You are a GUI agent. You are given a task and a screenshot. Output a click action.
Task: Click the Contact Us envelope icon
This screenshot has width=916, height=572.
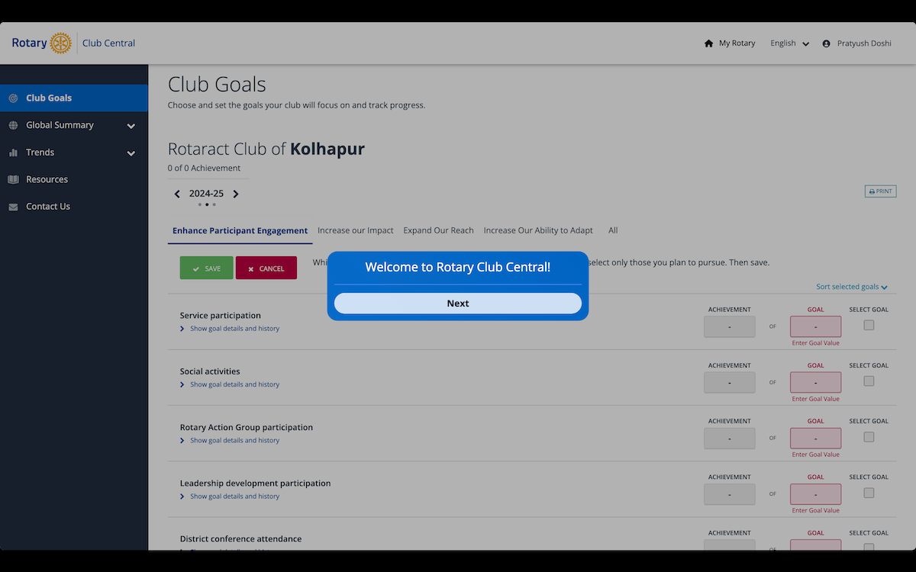pyautogui.click(x=13, y=207)
